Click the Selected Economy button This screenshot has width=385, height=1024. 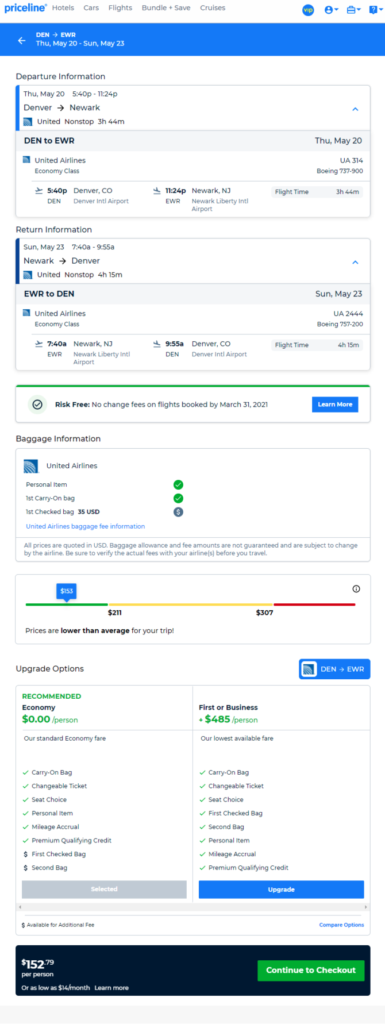104,890
